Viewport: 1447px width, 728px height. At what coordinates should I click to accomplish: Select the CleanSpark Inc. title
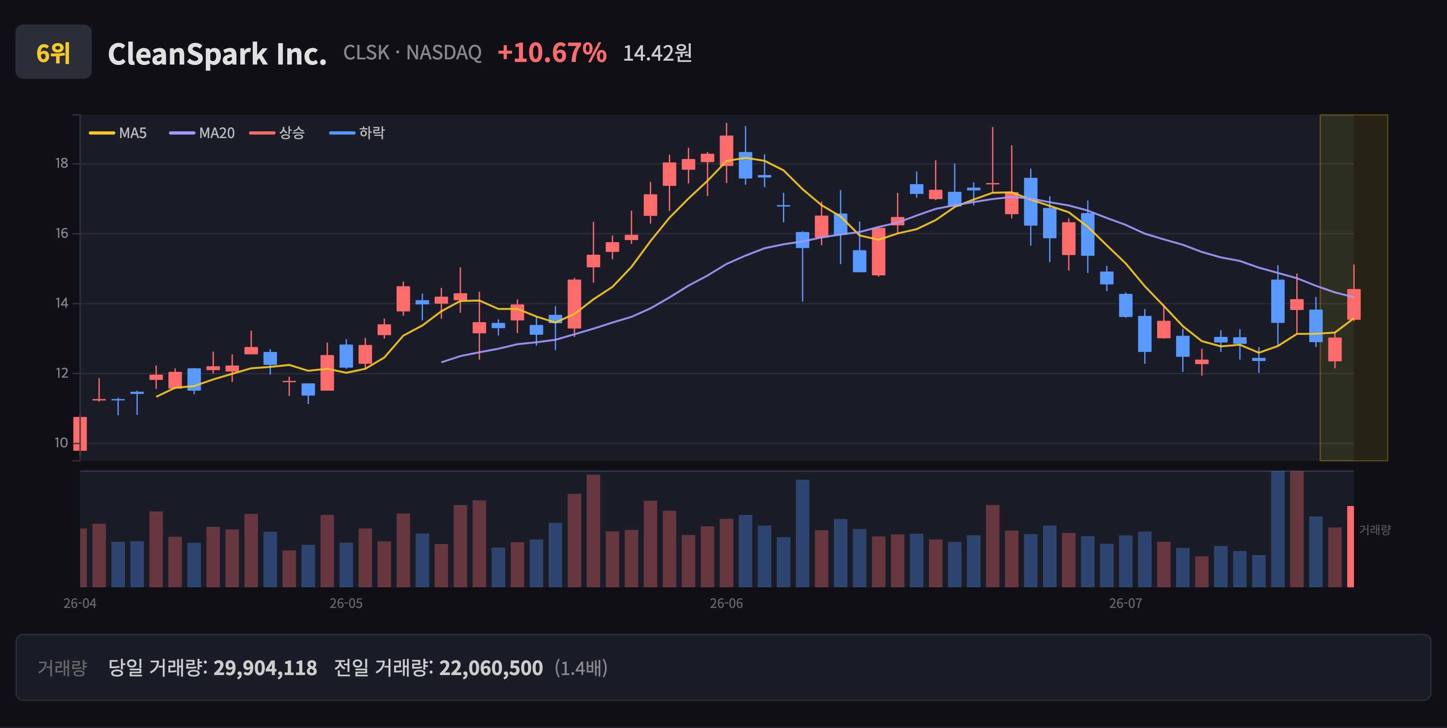(x=217, y=54)
